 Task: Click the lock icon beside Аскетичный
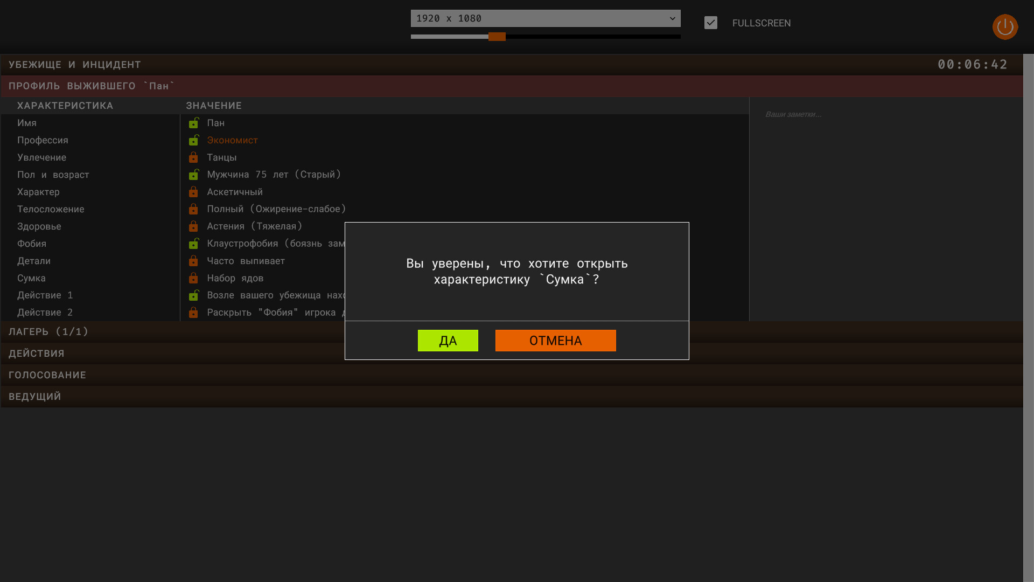[194, 192]
